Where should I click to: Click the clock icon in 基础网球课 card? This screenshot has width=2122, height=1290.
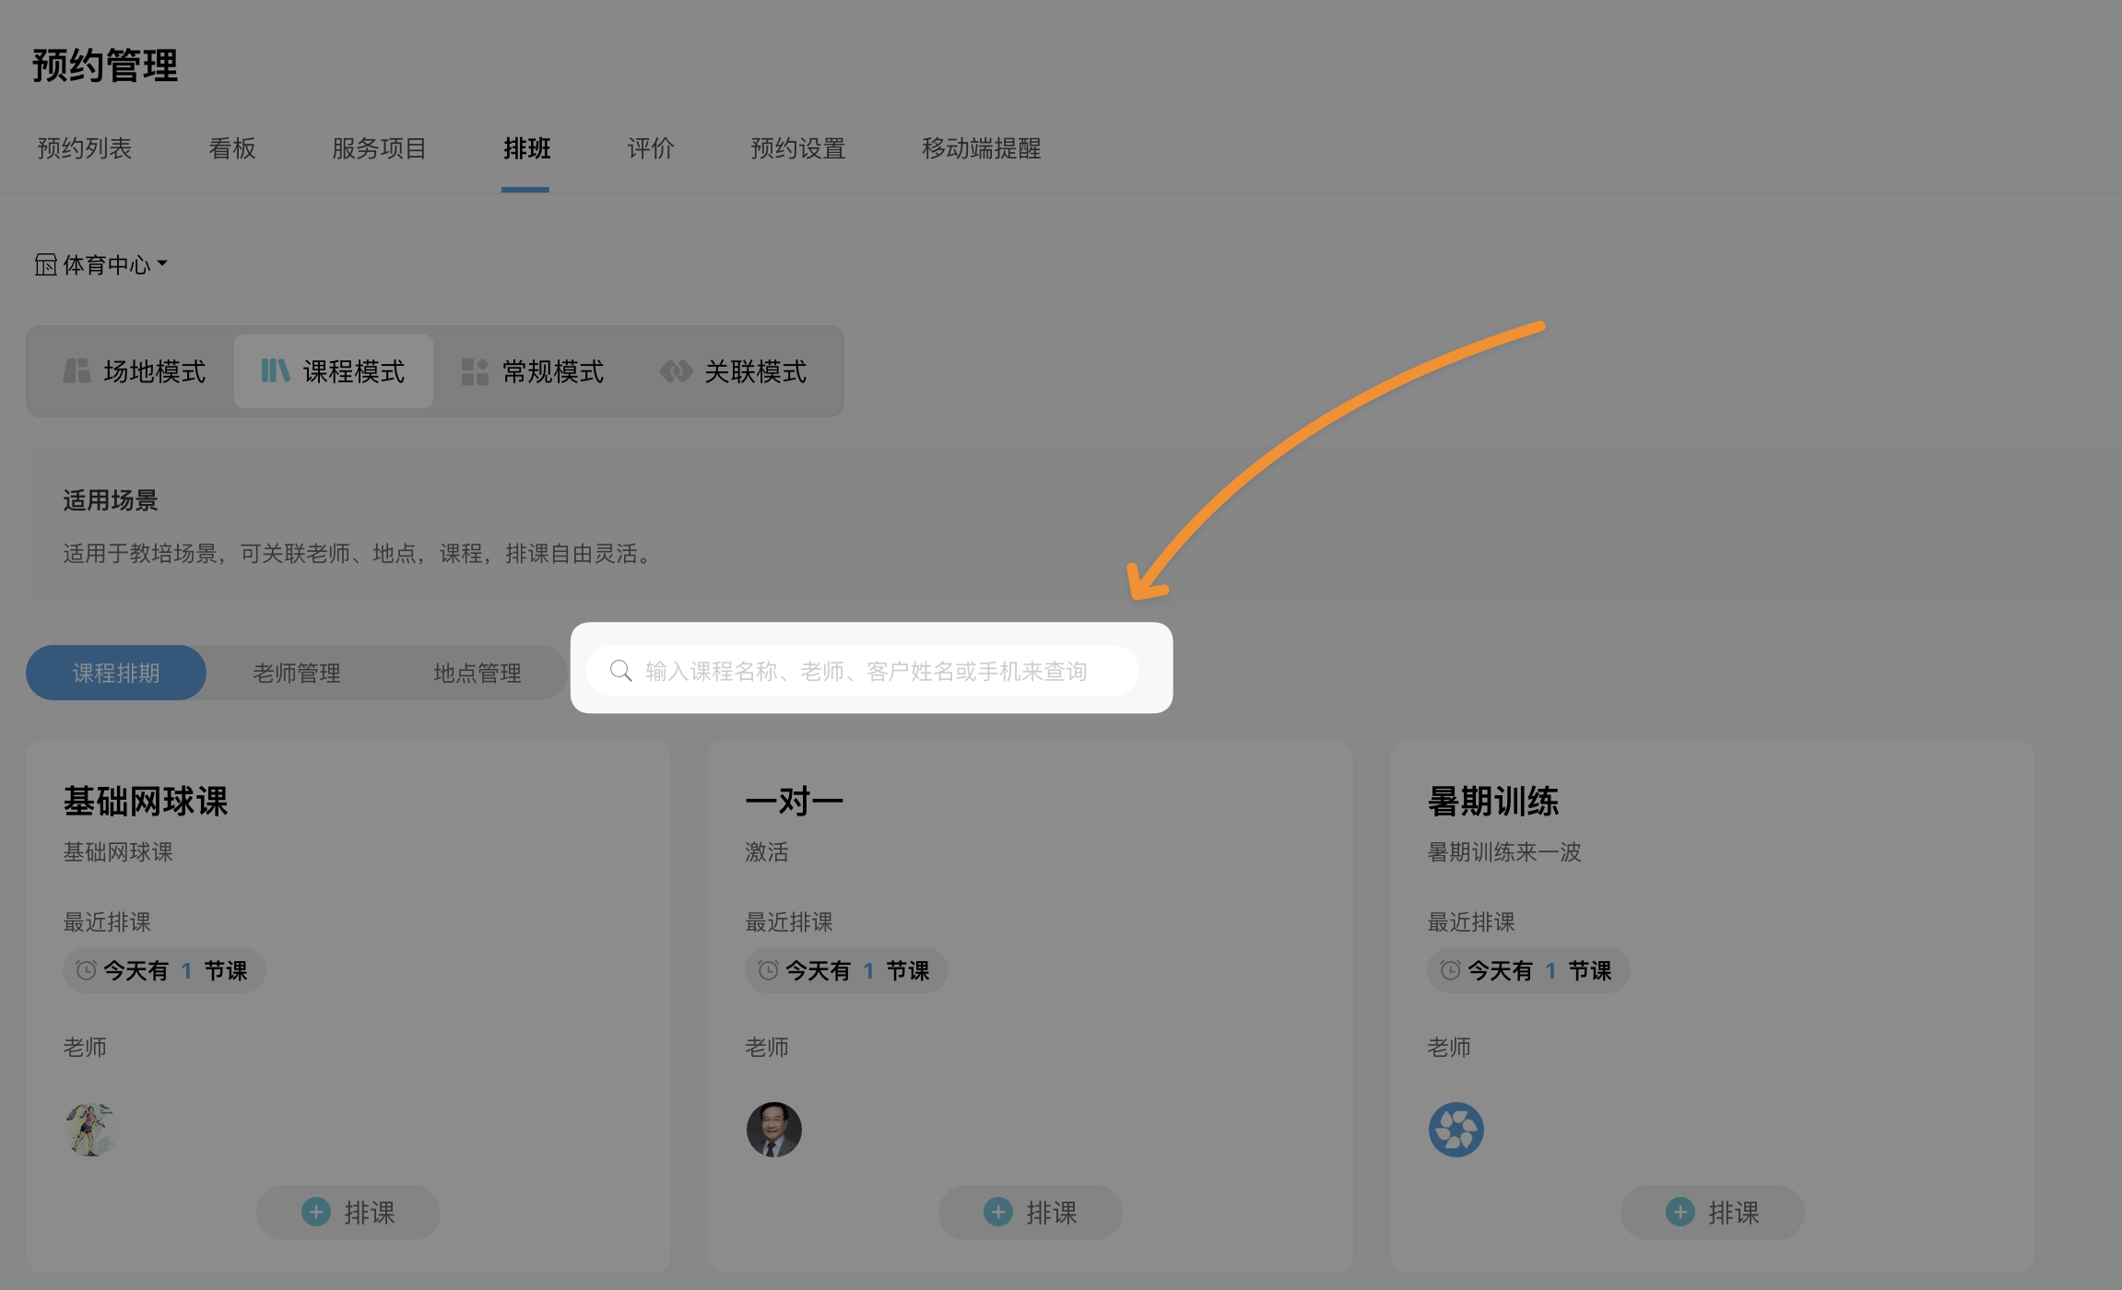point(86,970)
